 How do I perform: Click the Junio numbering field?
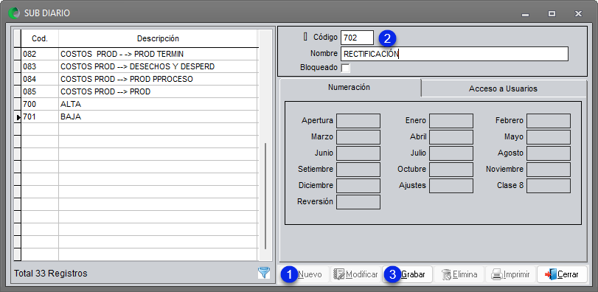tap(358, 153)
